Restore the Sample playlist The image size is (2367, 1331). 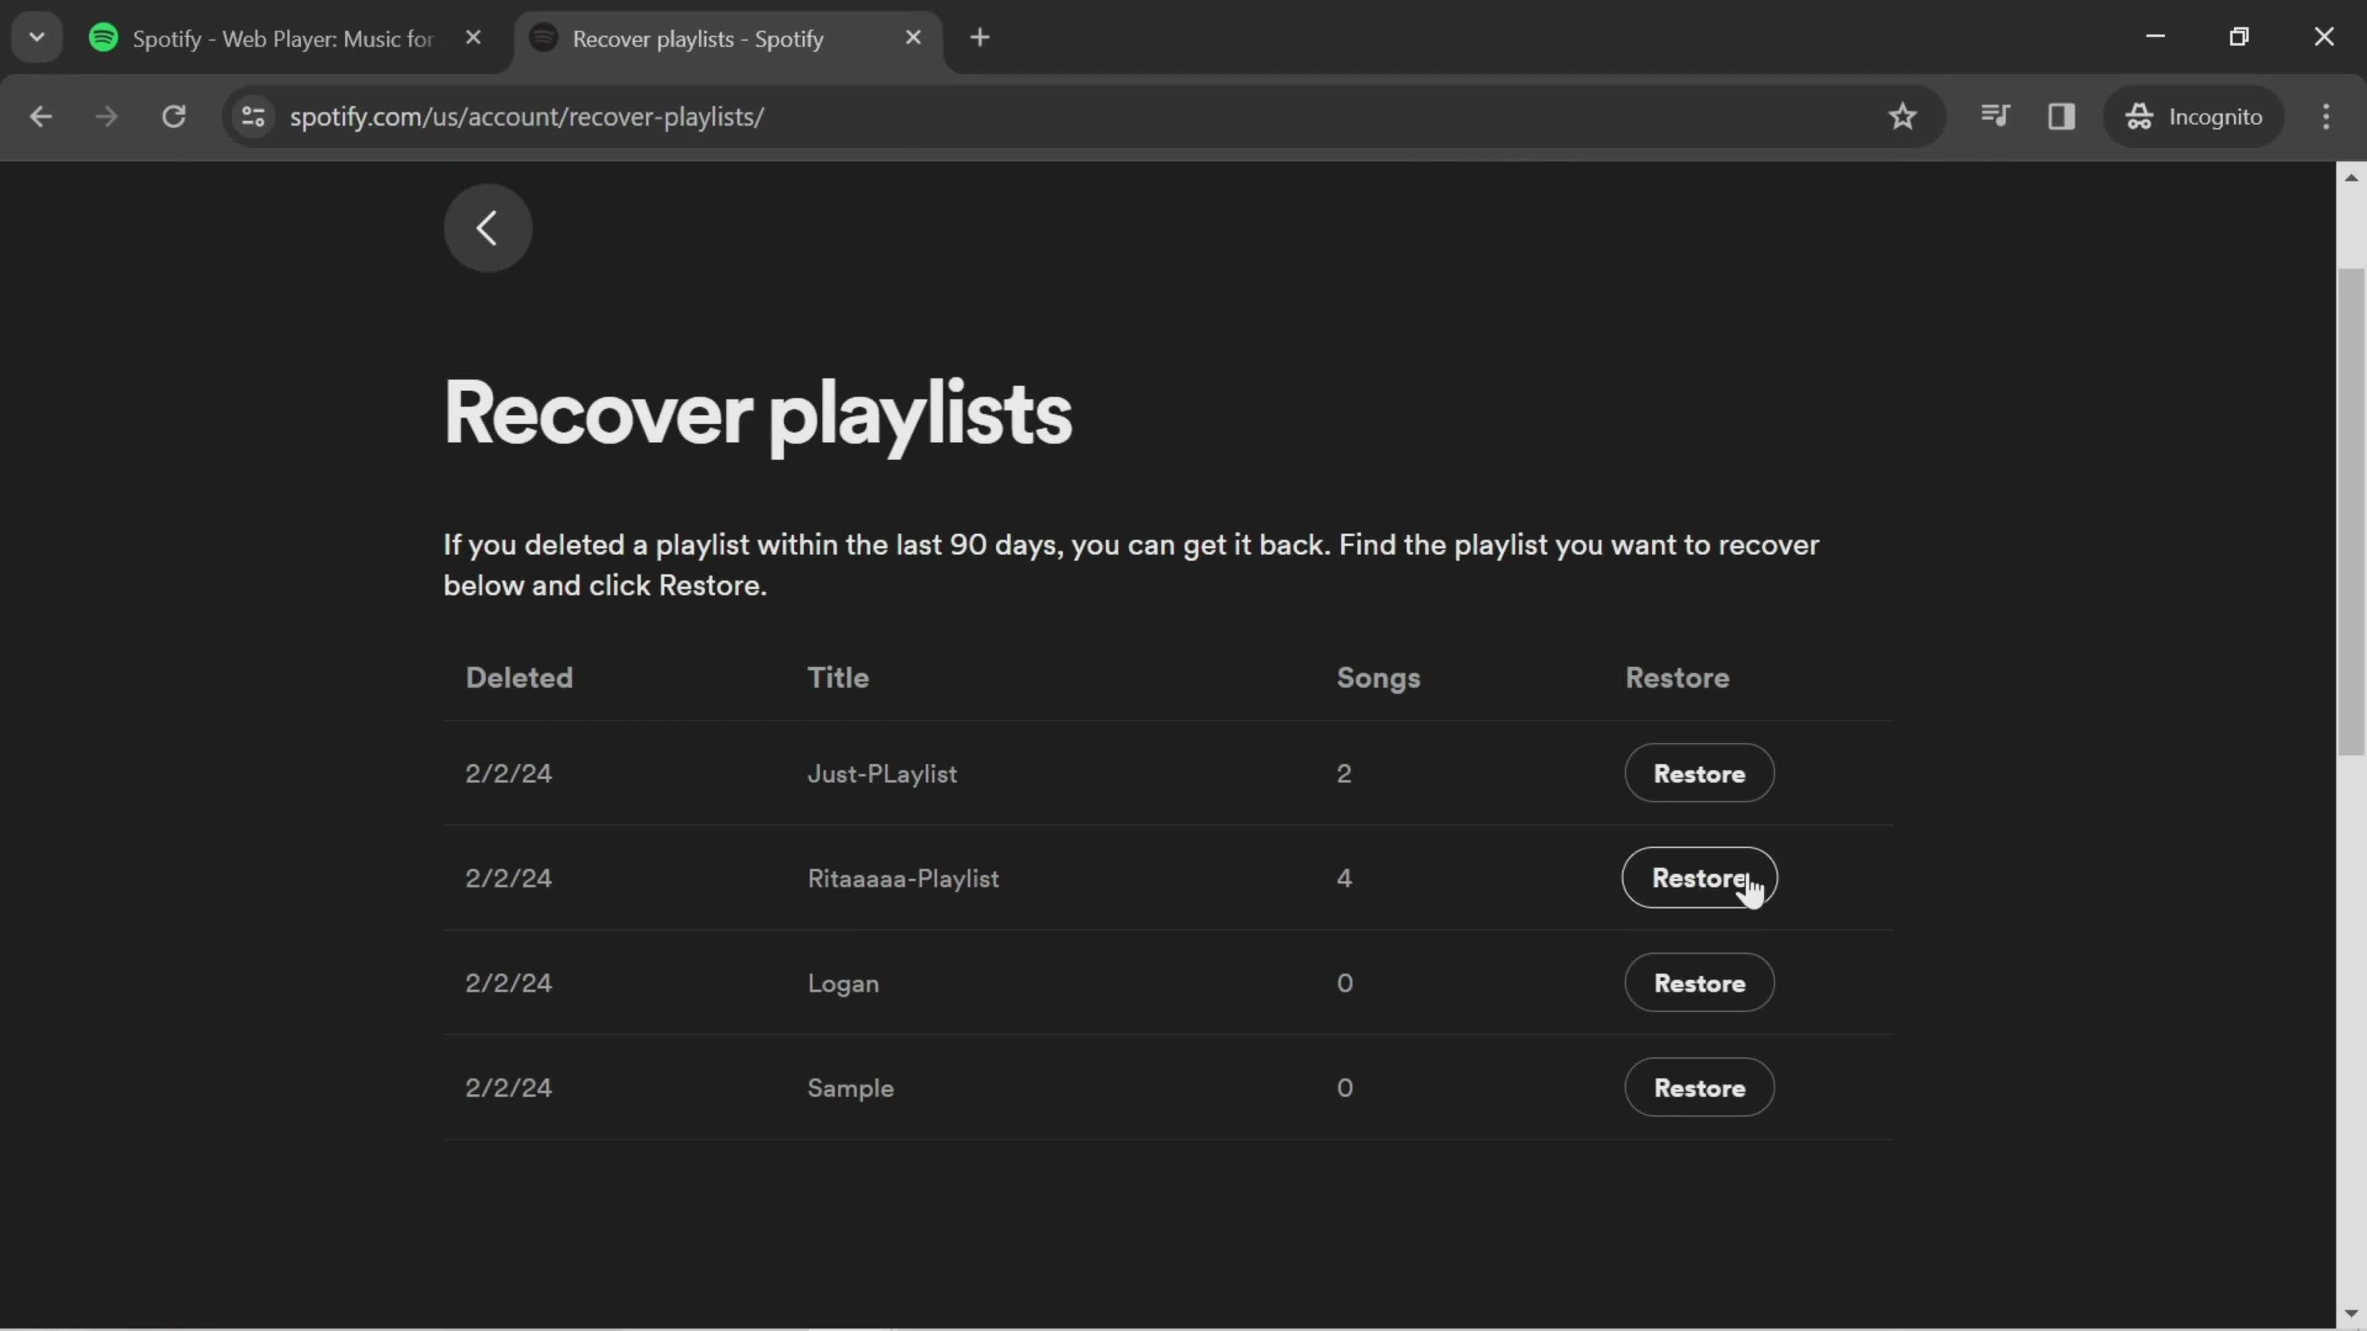pos(1699,1088)
